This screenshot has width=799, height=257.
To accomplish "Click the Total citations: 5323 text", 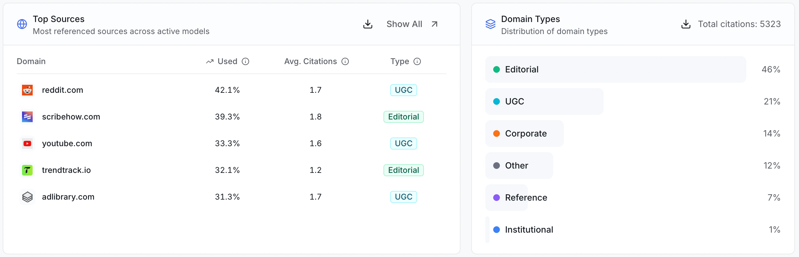I will click(739, 24).
